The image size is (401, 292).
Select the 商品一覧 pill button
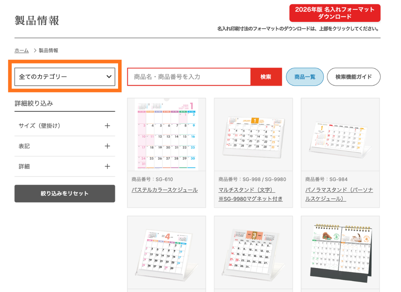tap(304, 77)
